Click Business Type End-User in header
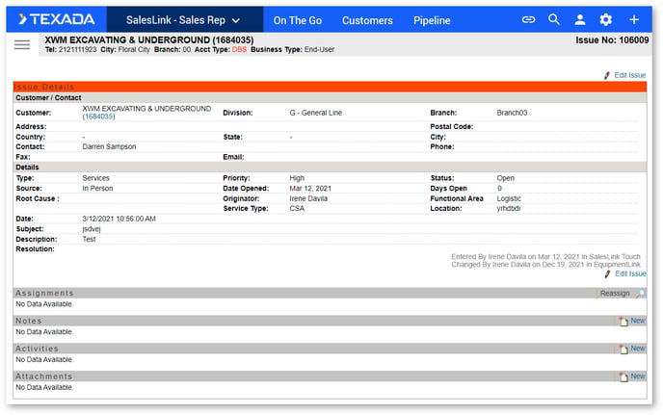This screenshot has height=415, width=663. [293, 49]
